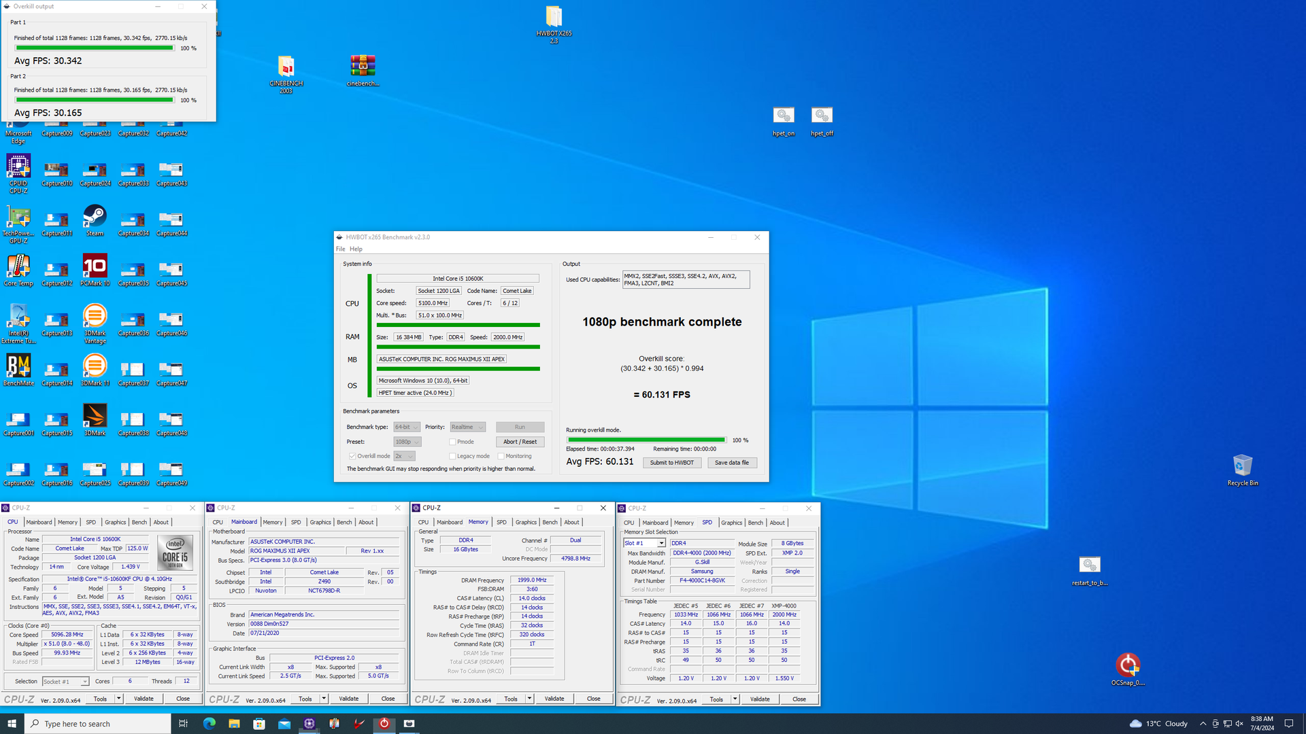Open hpet_off script icon
Image resolution: width=1306 pixels, height=734 pixels.
tap(822, 122)
